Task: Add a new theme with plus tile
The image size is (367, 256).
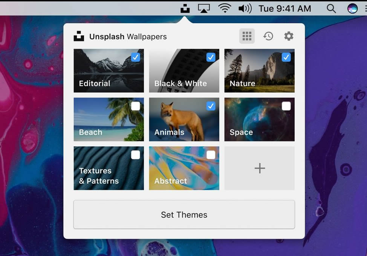Action: point(260,168)
